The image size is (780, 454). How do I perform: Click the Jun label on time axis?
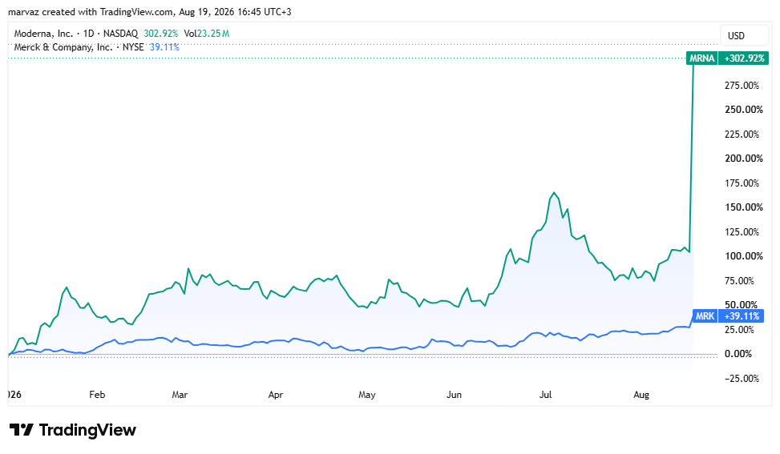click(454, 395)
